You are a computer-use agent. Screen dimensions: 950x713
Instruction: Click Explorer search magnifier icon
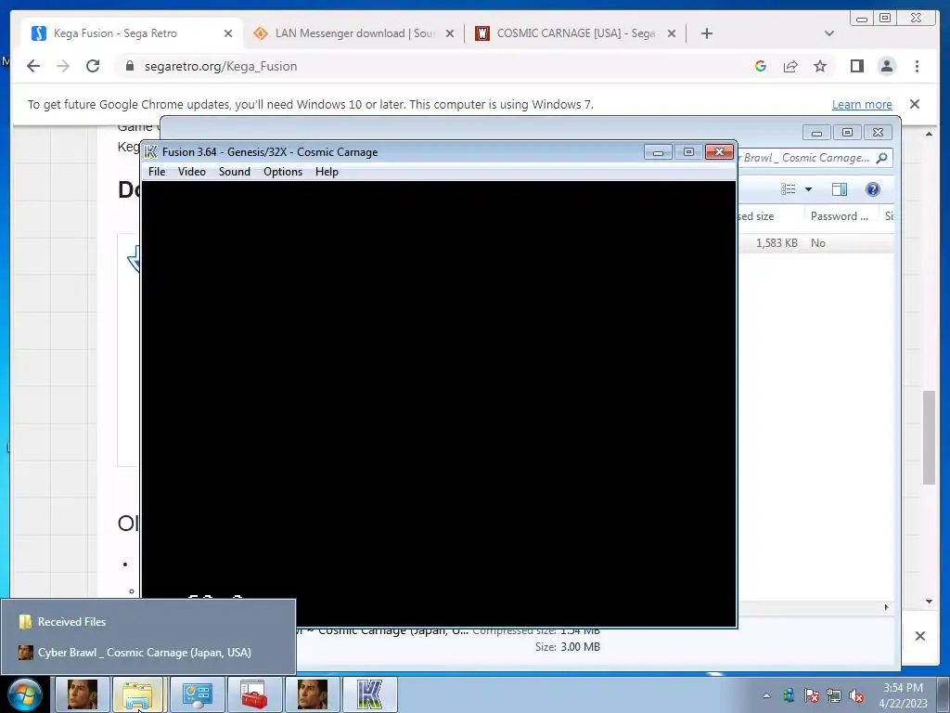coord(882,158)
